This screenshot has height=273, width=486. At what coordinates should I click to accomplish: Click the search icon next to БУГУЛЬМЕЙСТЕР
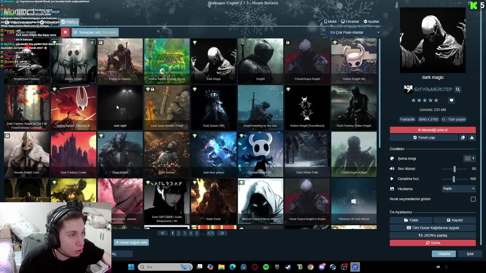click(458, 89)
